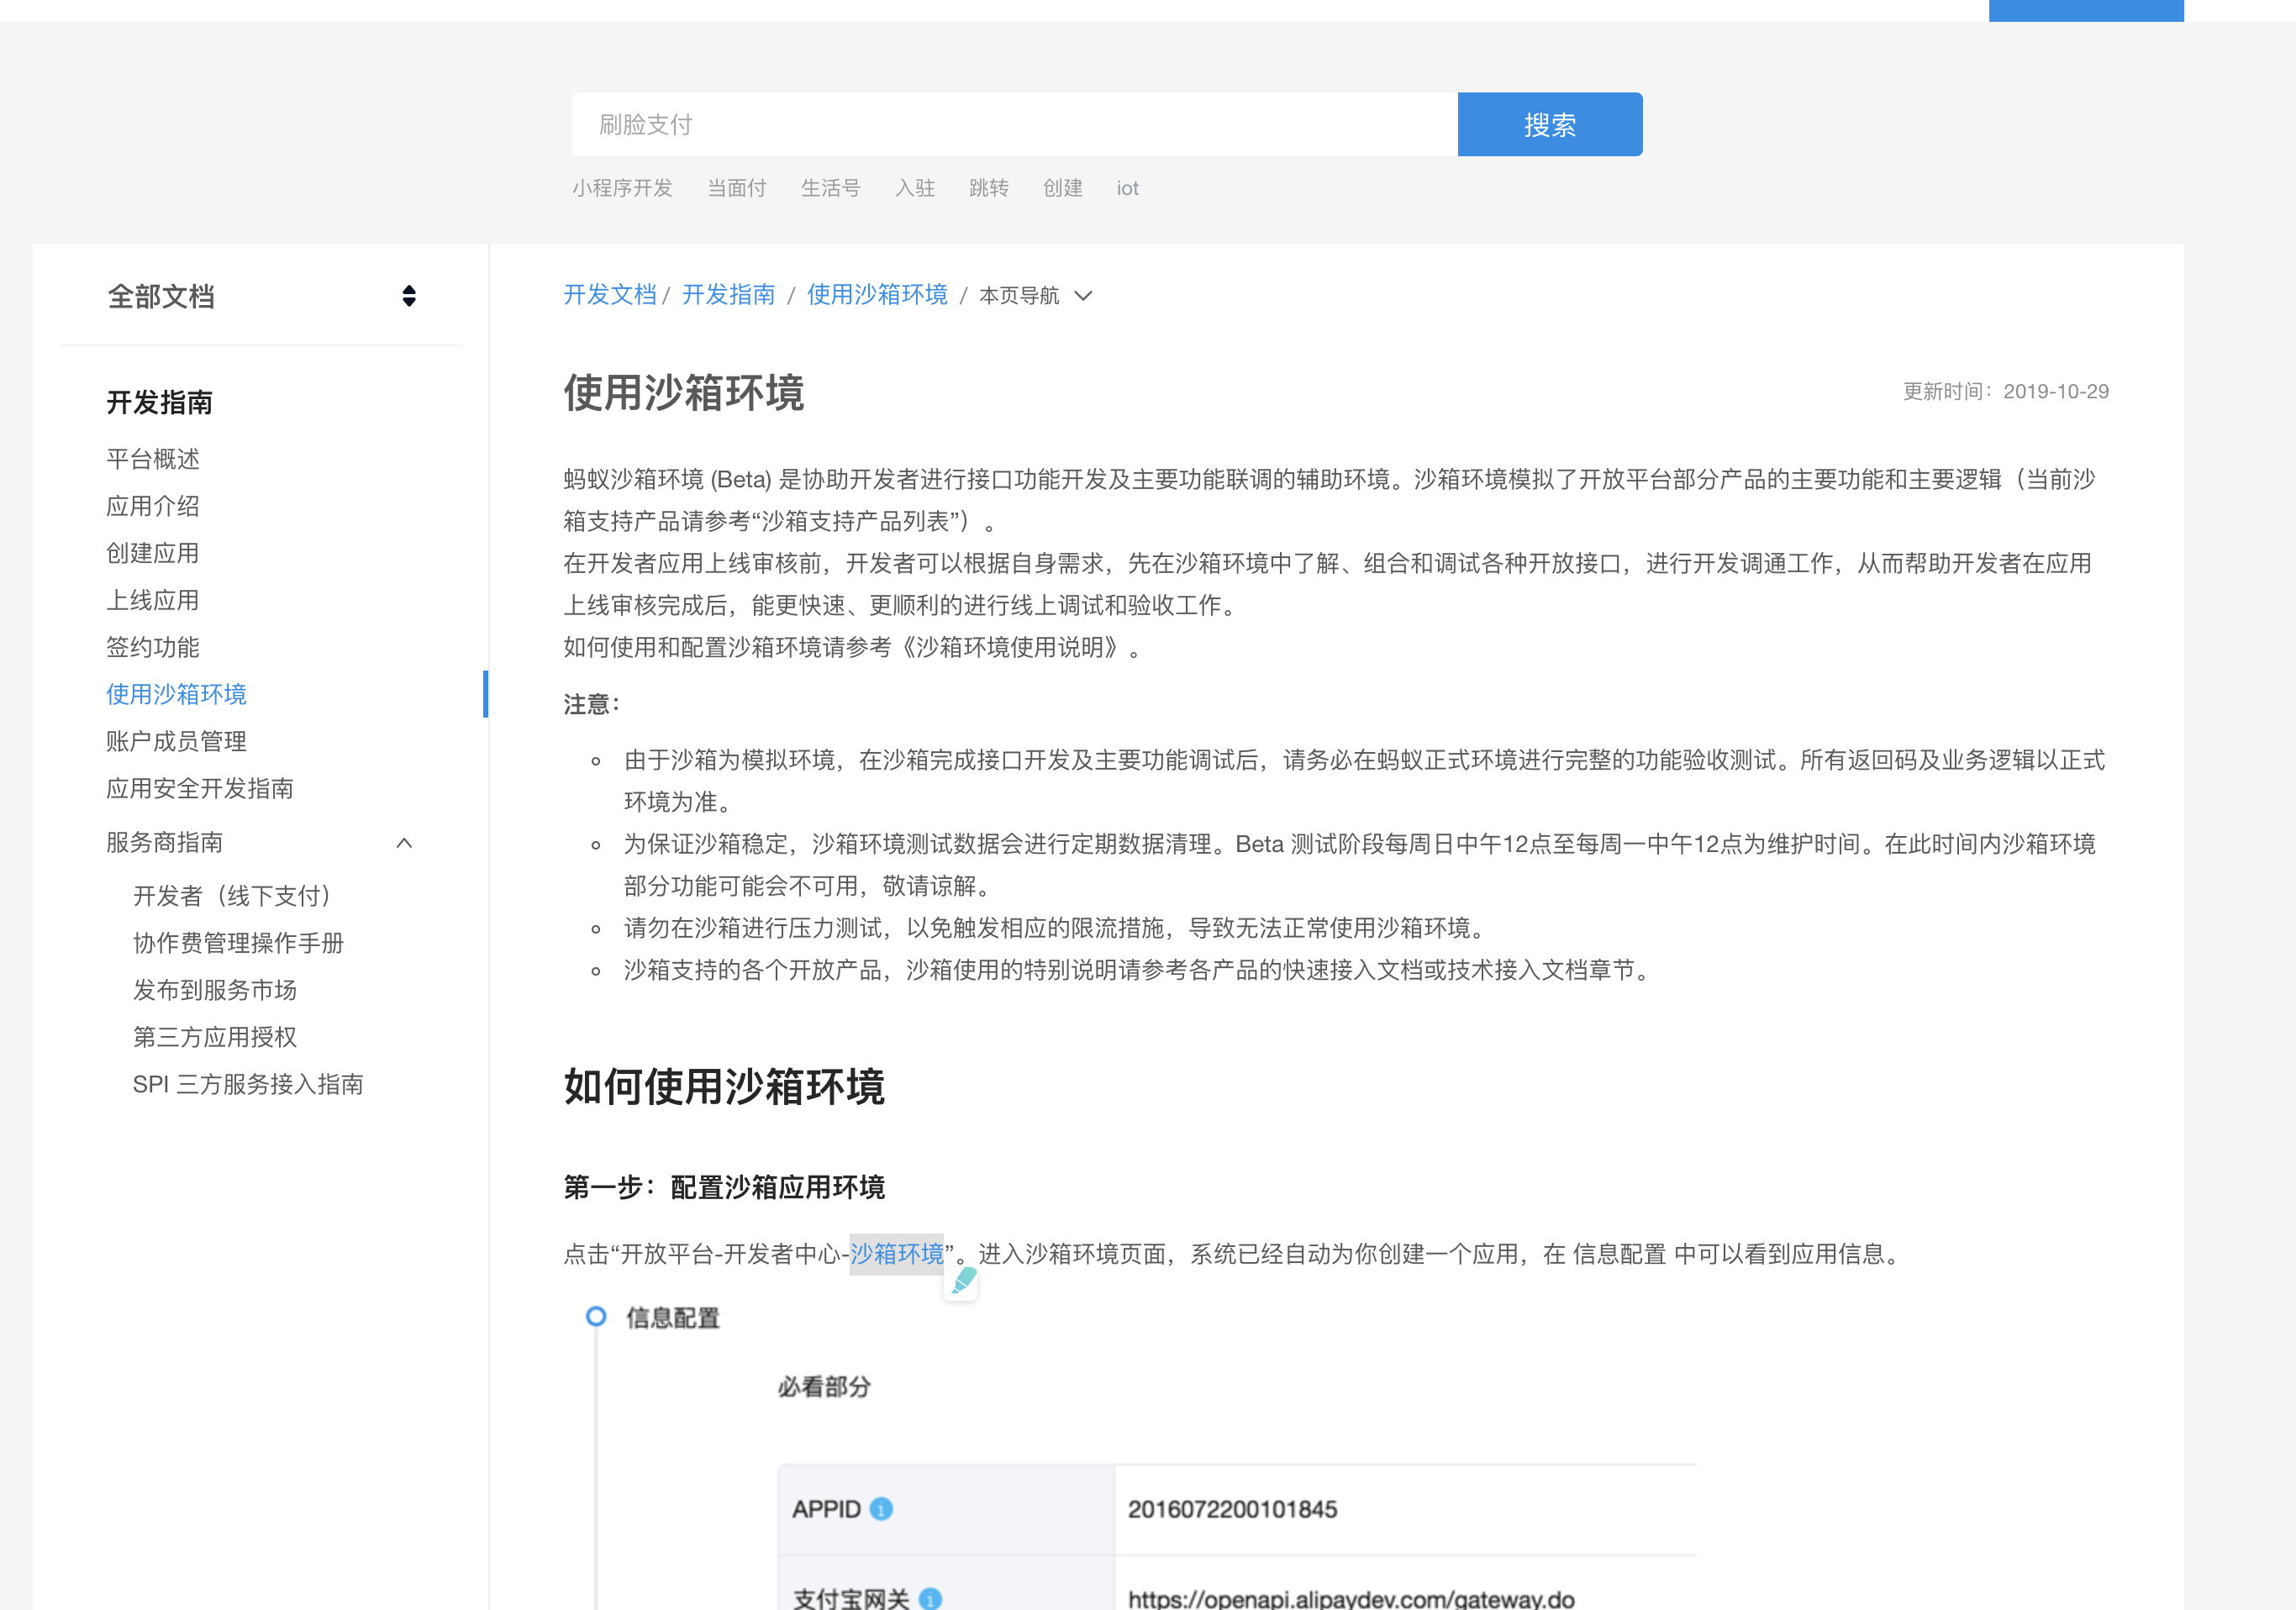2296x1610 pixels.
Task: Click the 开发文档 breadcrumb link
Action: coord(609,295)
